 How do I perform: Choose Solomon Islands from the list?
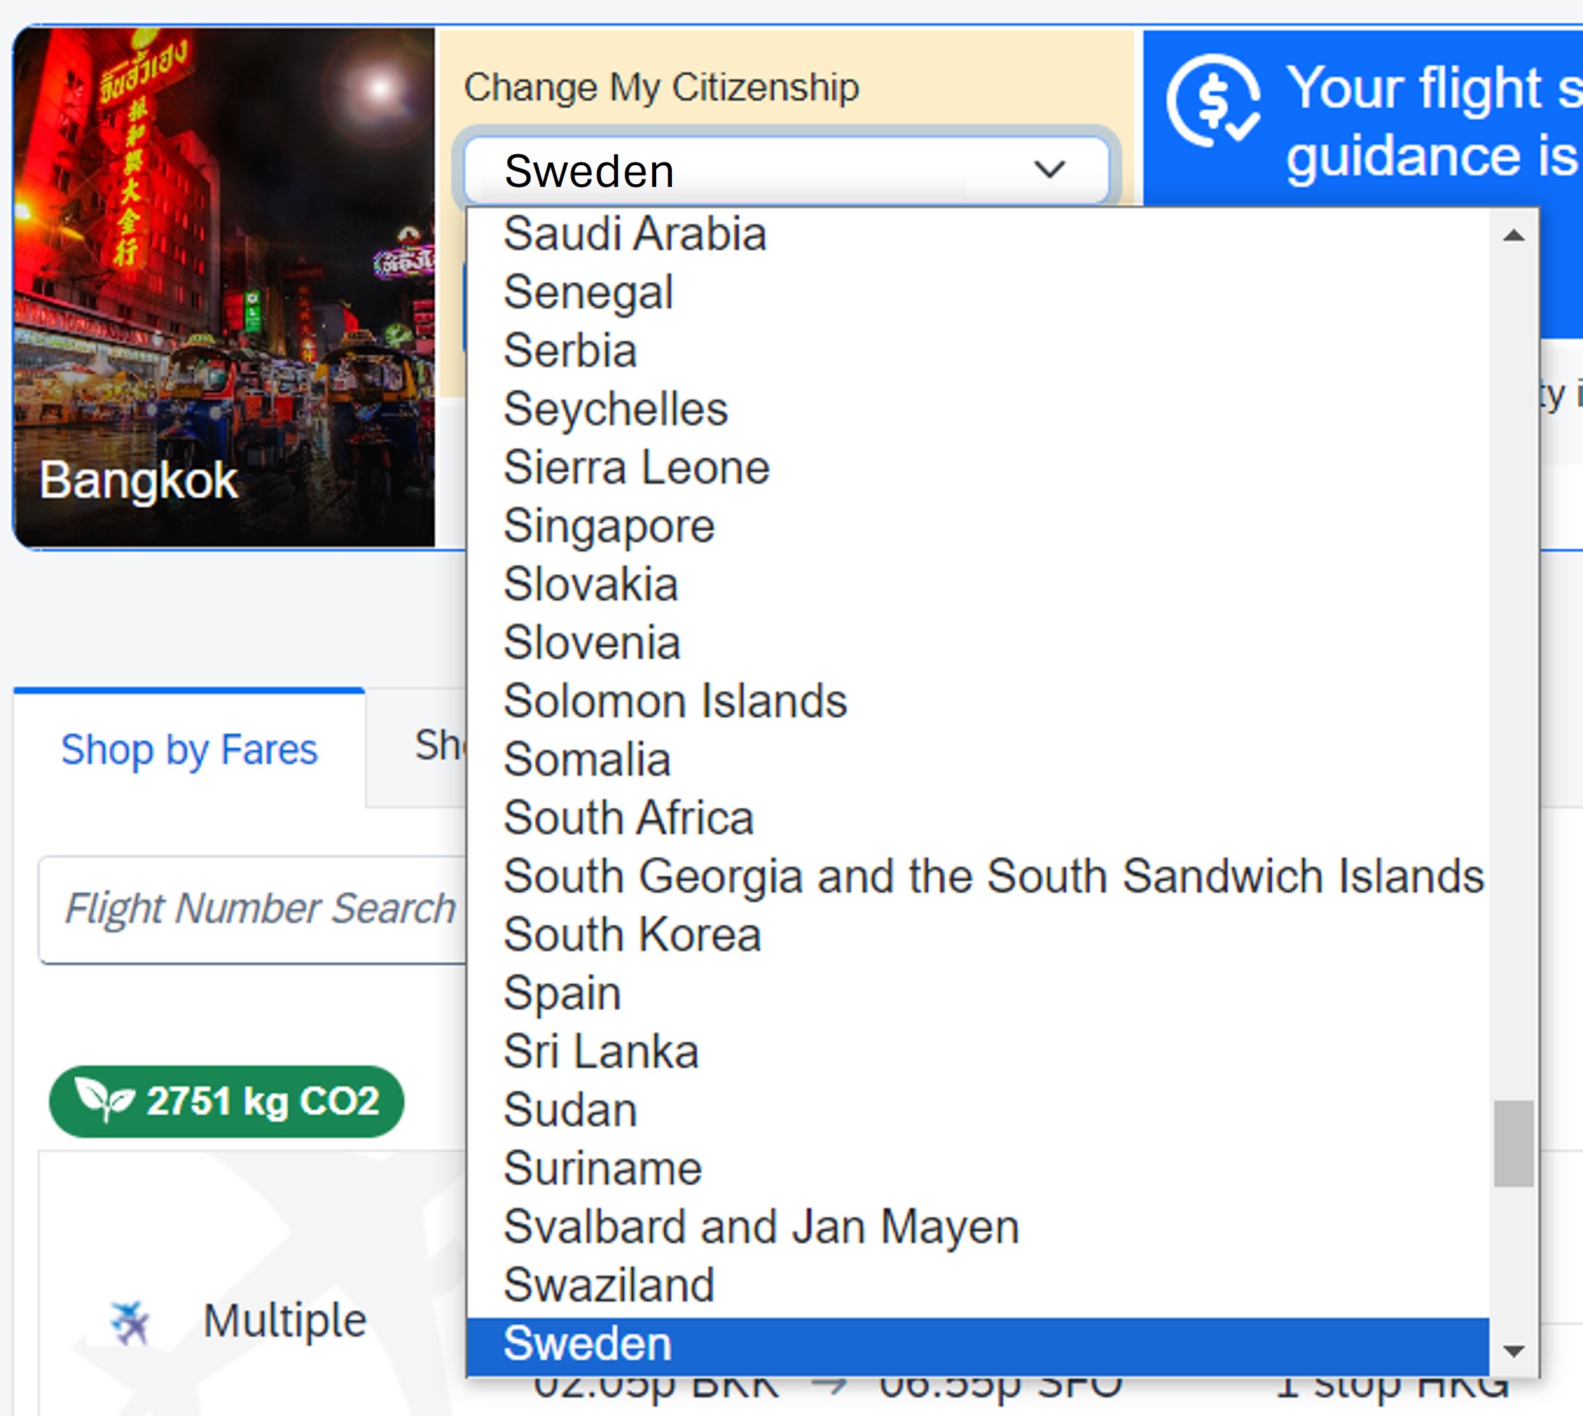click(x=675, y=701)
